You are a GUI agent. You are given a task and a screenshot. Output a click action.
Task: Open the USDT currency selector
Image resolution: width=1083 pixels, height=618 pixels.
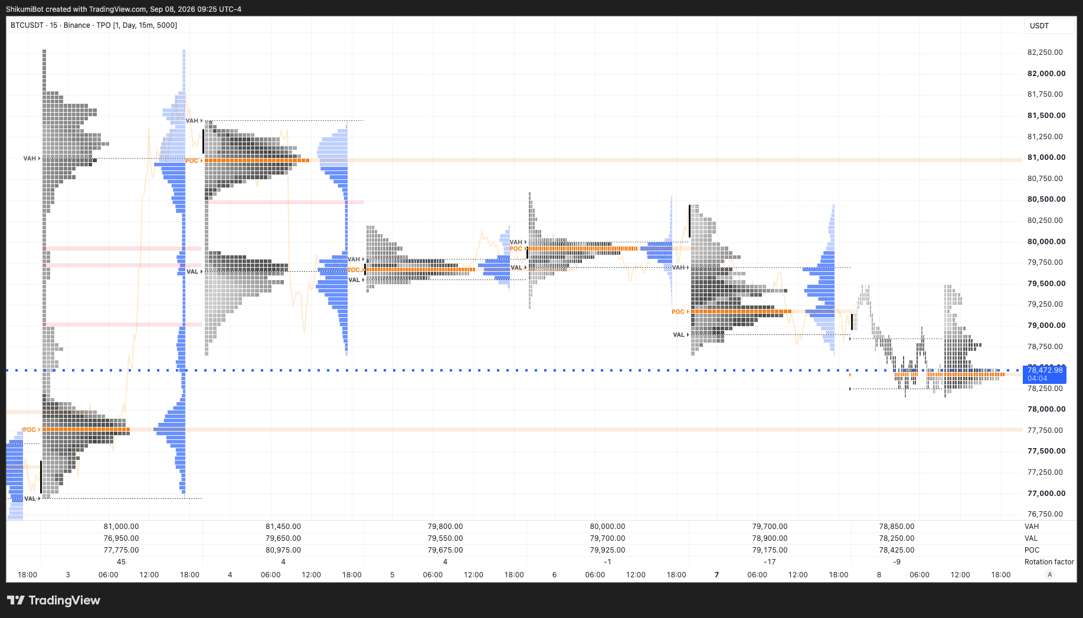click(x=1049, y=25)
